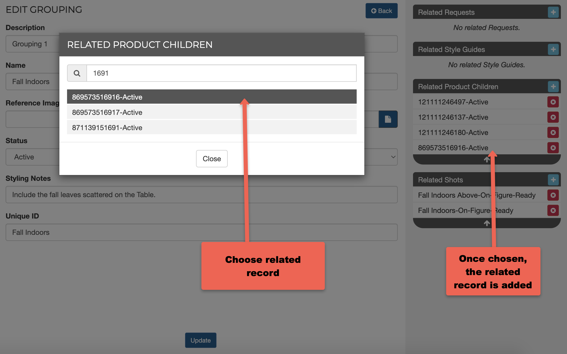
Task: Add a Related Shot using plus icon
Action: (x=553, y=180)
